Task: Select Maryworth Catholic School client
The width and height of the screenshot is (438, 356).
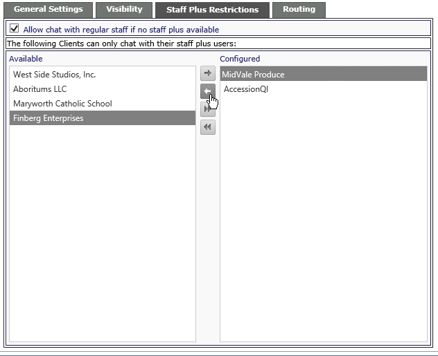Action: [103, 104]
